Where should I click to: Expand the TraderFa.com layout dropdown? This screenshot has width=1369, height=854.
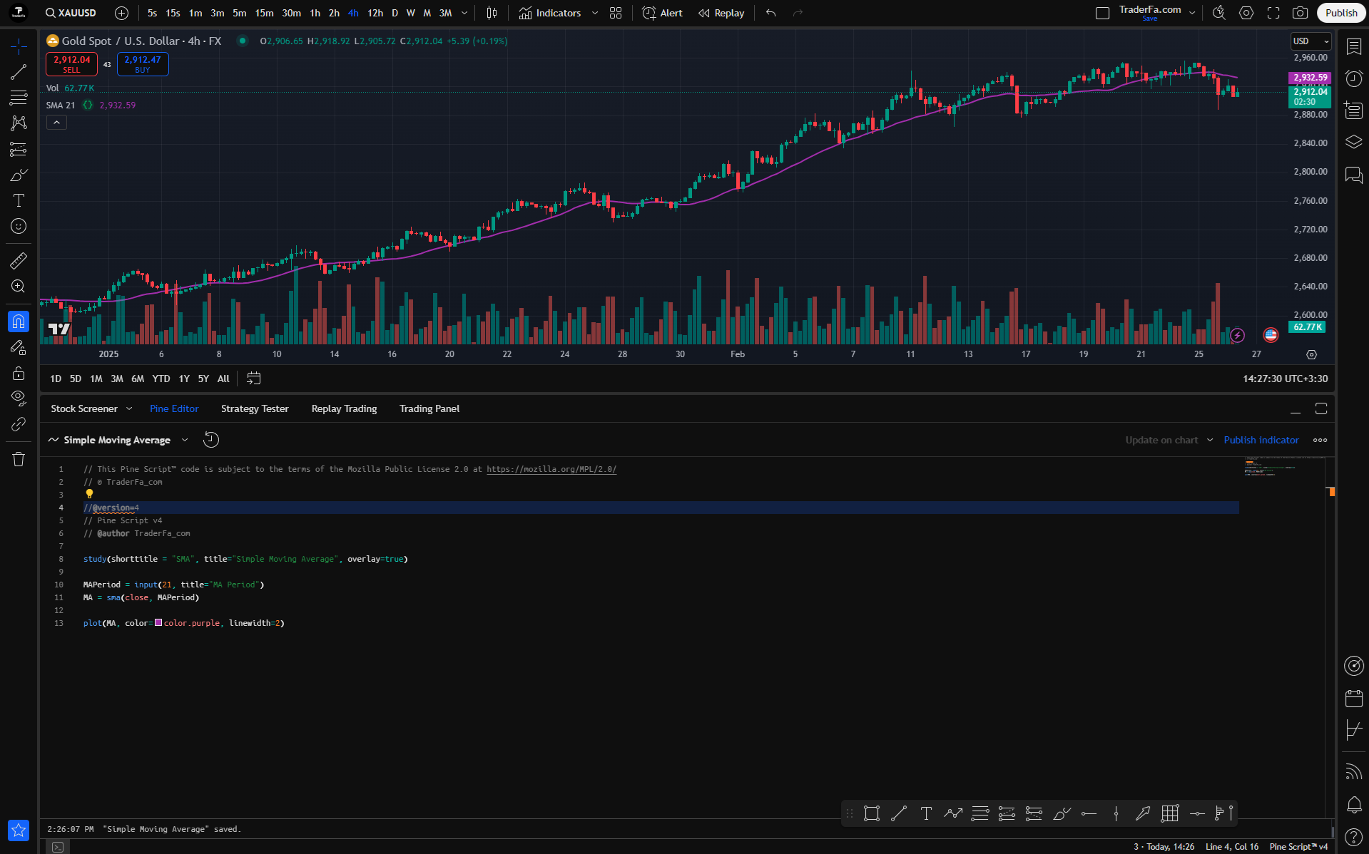(x=1192, y=13)
